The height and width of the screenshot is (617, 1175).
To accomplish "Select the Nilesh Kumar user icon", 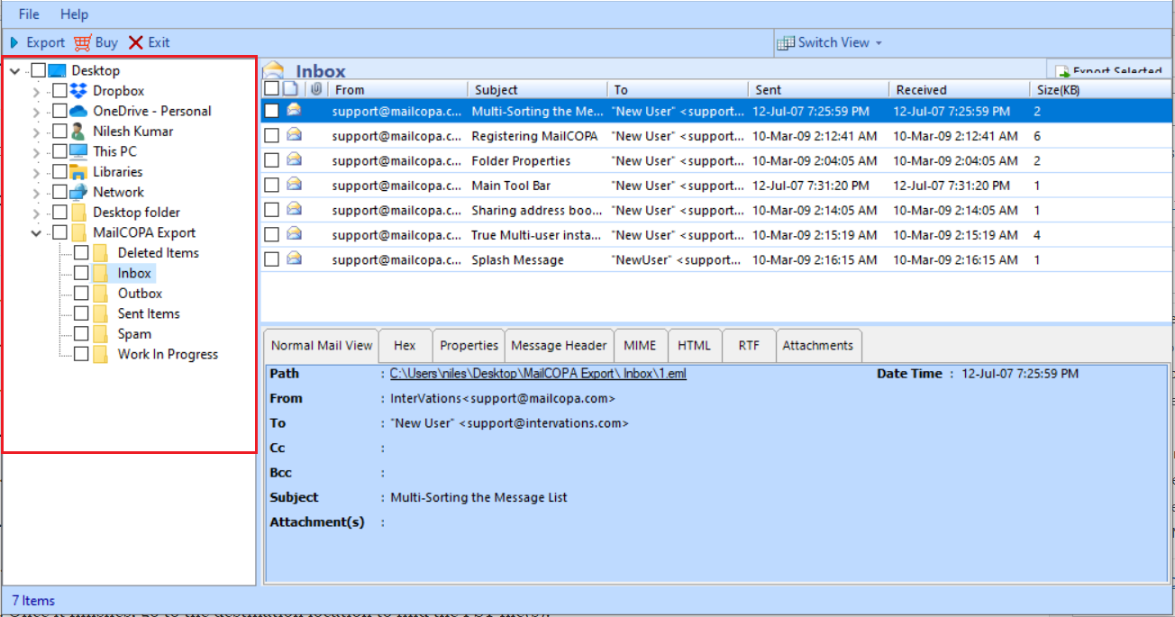I will [x=78, y=131].
